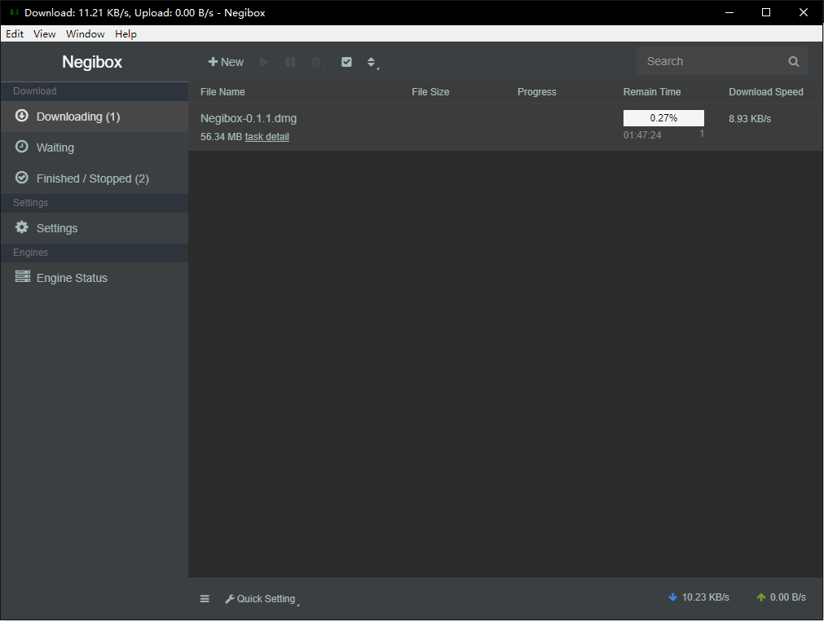Click the 56.34 MB file size text

(221, 137)
